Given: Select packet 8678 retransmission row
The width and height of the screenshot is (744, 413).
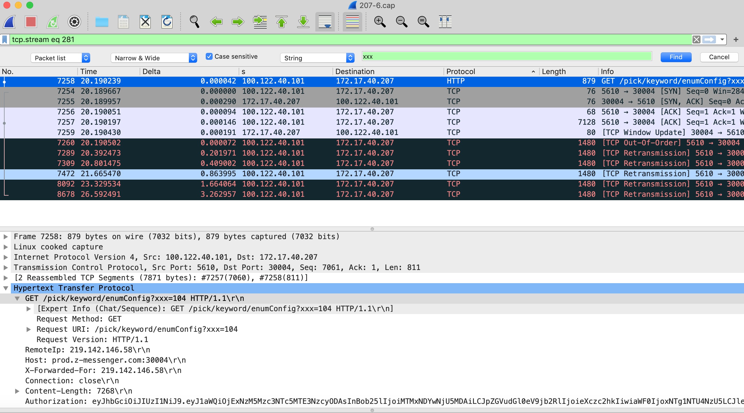Looking at the screenshot, I should pyautogui.click(x=372, y=194).
